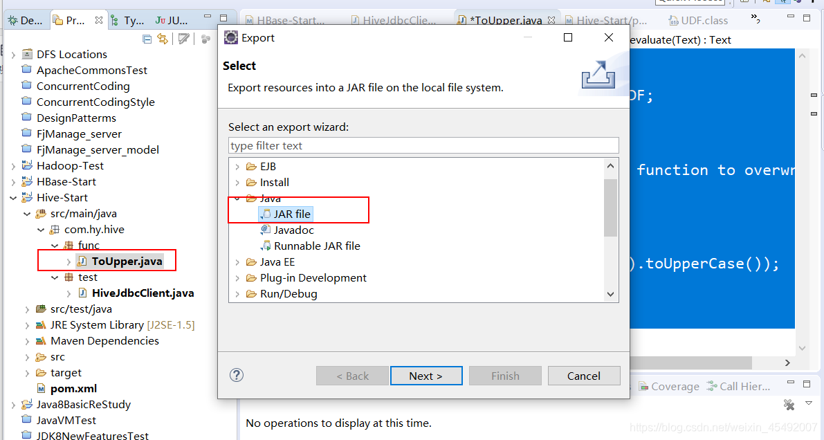
Task: Select src/test/java source folder
Action: [81, 309]
